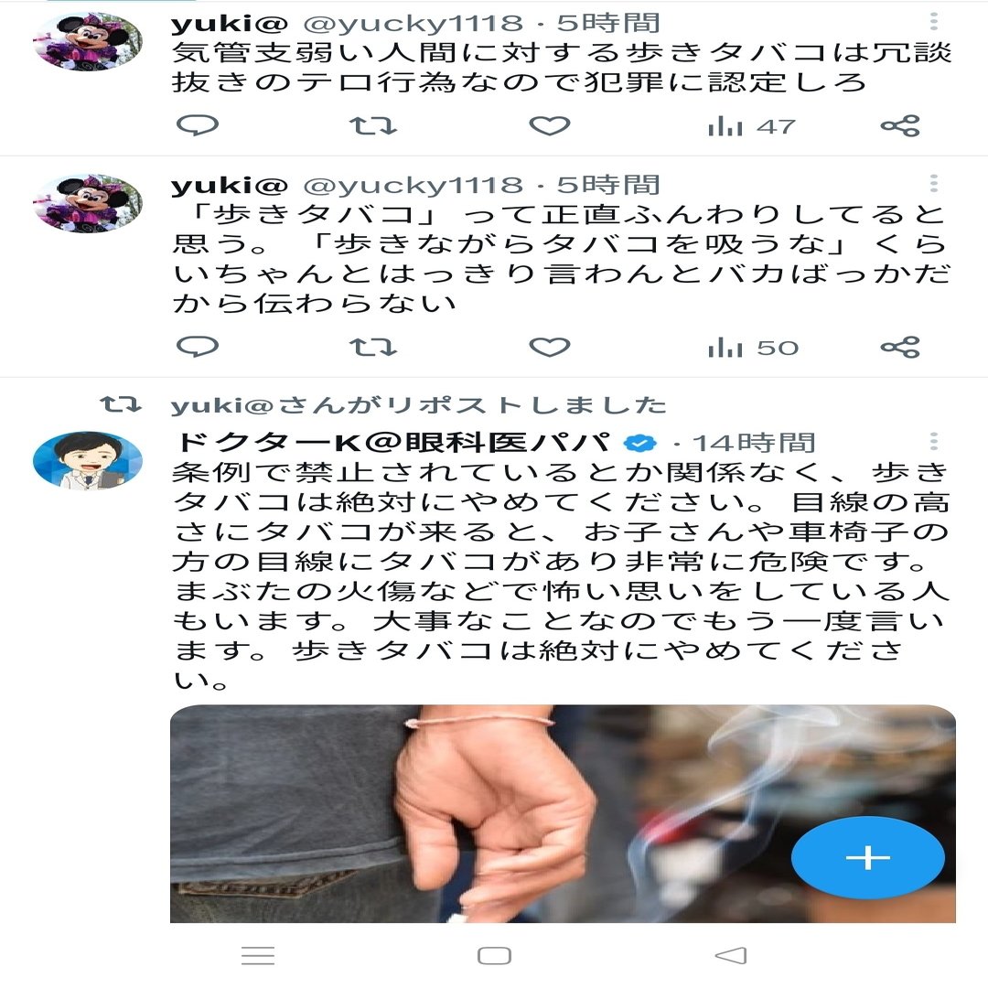This screenshot has width=988, height=988.
Task: Reply to the tweet with 50 views
Action: [198, 347]
